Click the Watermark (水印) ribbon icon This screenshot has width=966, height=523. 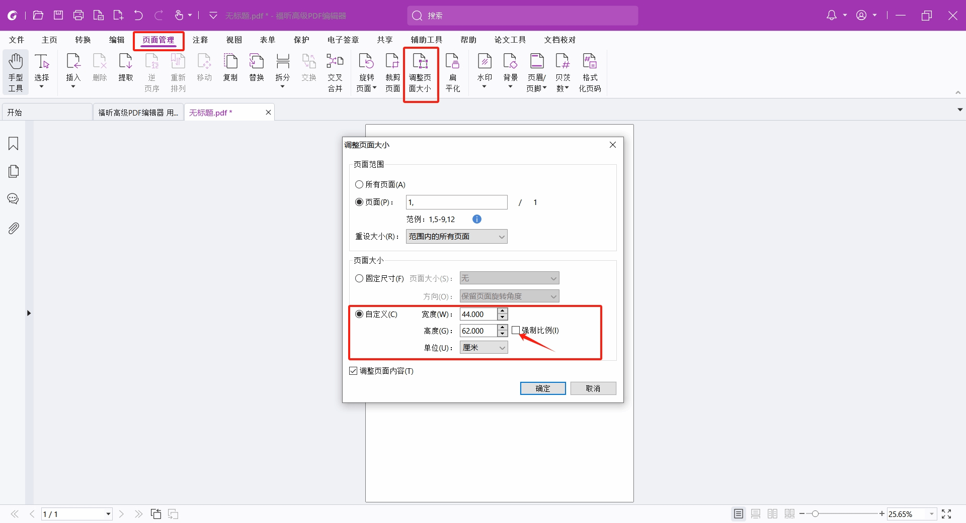[484, 68]
